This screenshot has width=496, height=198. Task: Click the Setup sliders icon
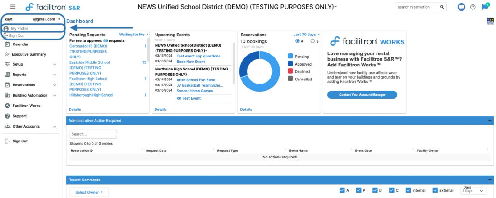point(8,64)
